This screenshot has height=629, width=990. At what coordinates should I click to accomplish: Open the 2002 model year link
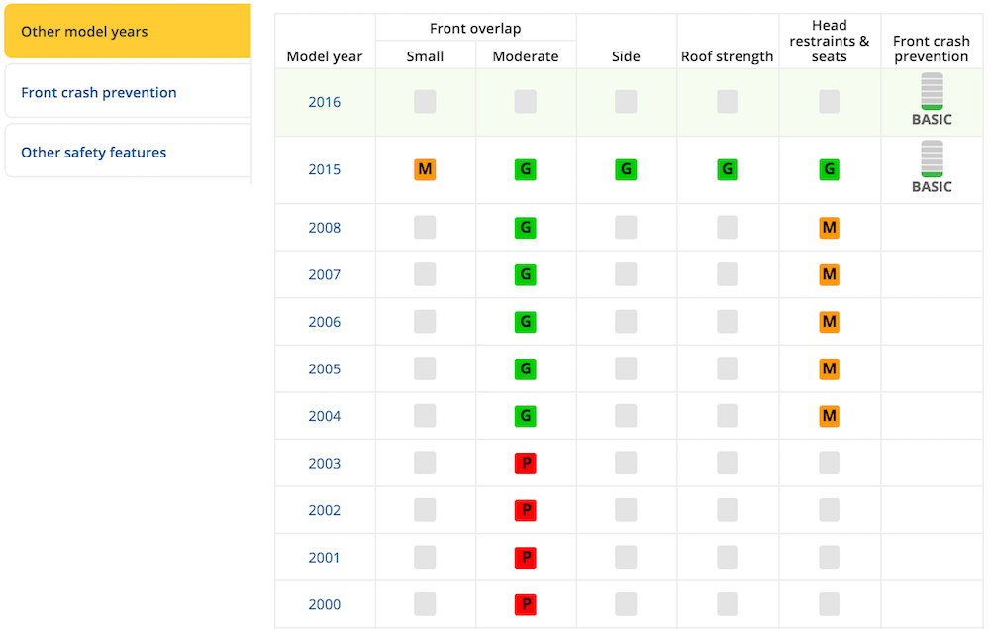[x=325, y=510]
